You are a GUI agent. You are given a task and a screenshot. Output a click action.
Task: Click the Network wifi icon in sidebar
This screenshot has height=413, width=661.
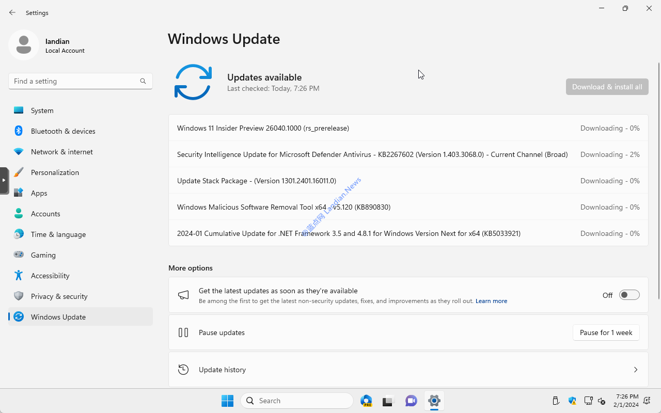19,152
